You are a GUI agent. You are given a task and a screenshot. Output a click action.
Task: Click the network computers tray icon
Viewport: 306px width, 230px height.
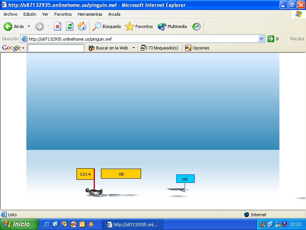coord(270,224)
